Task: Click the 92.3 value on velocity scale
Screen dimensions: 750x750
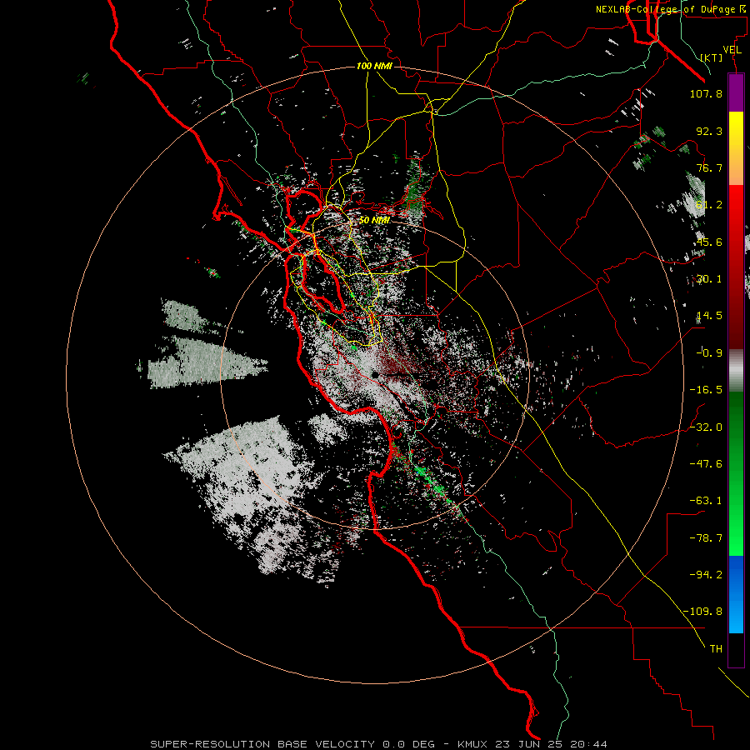Action: (709, 131)
